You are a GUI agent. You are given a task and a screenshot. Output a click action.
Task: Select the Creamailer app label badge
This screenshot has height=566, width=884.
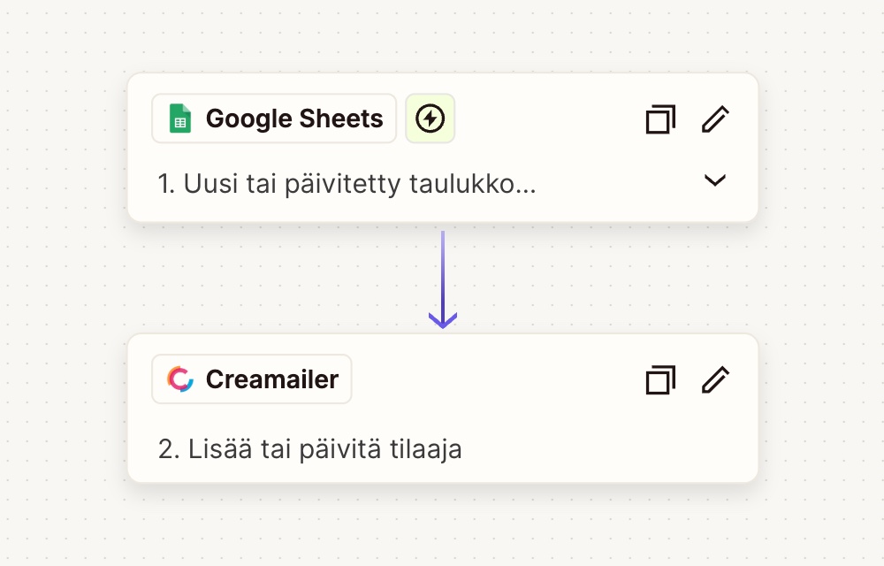pos(252,379)
